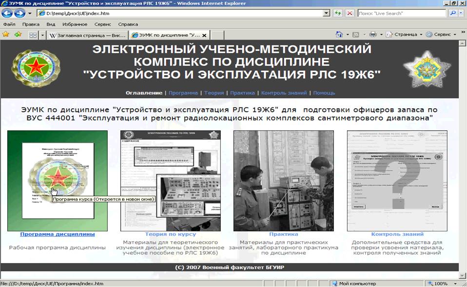This screenshot has width=467, height=287.
Task: Click the Практика lab photo thumbnail
Action: (x=284, y=181)
